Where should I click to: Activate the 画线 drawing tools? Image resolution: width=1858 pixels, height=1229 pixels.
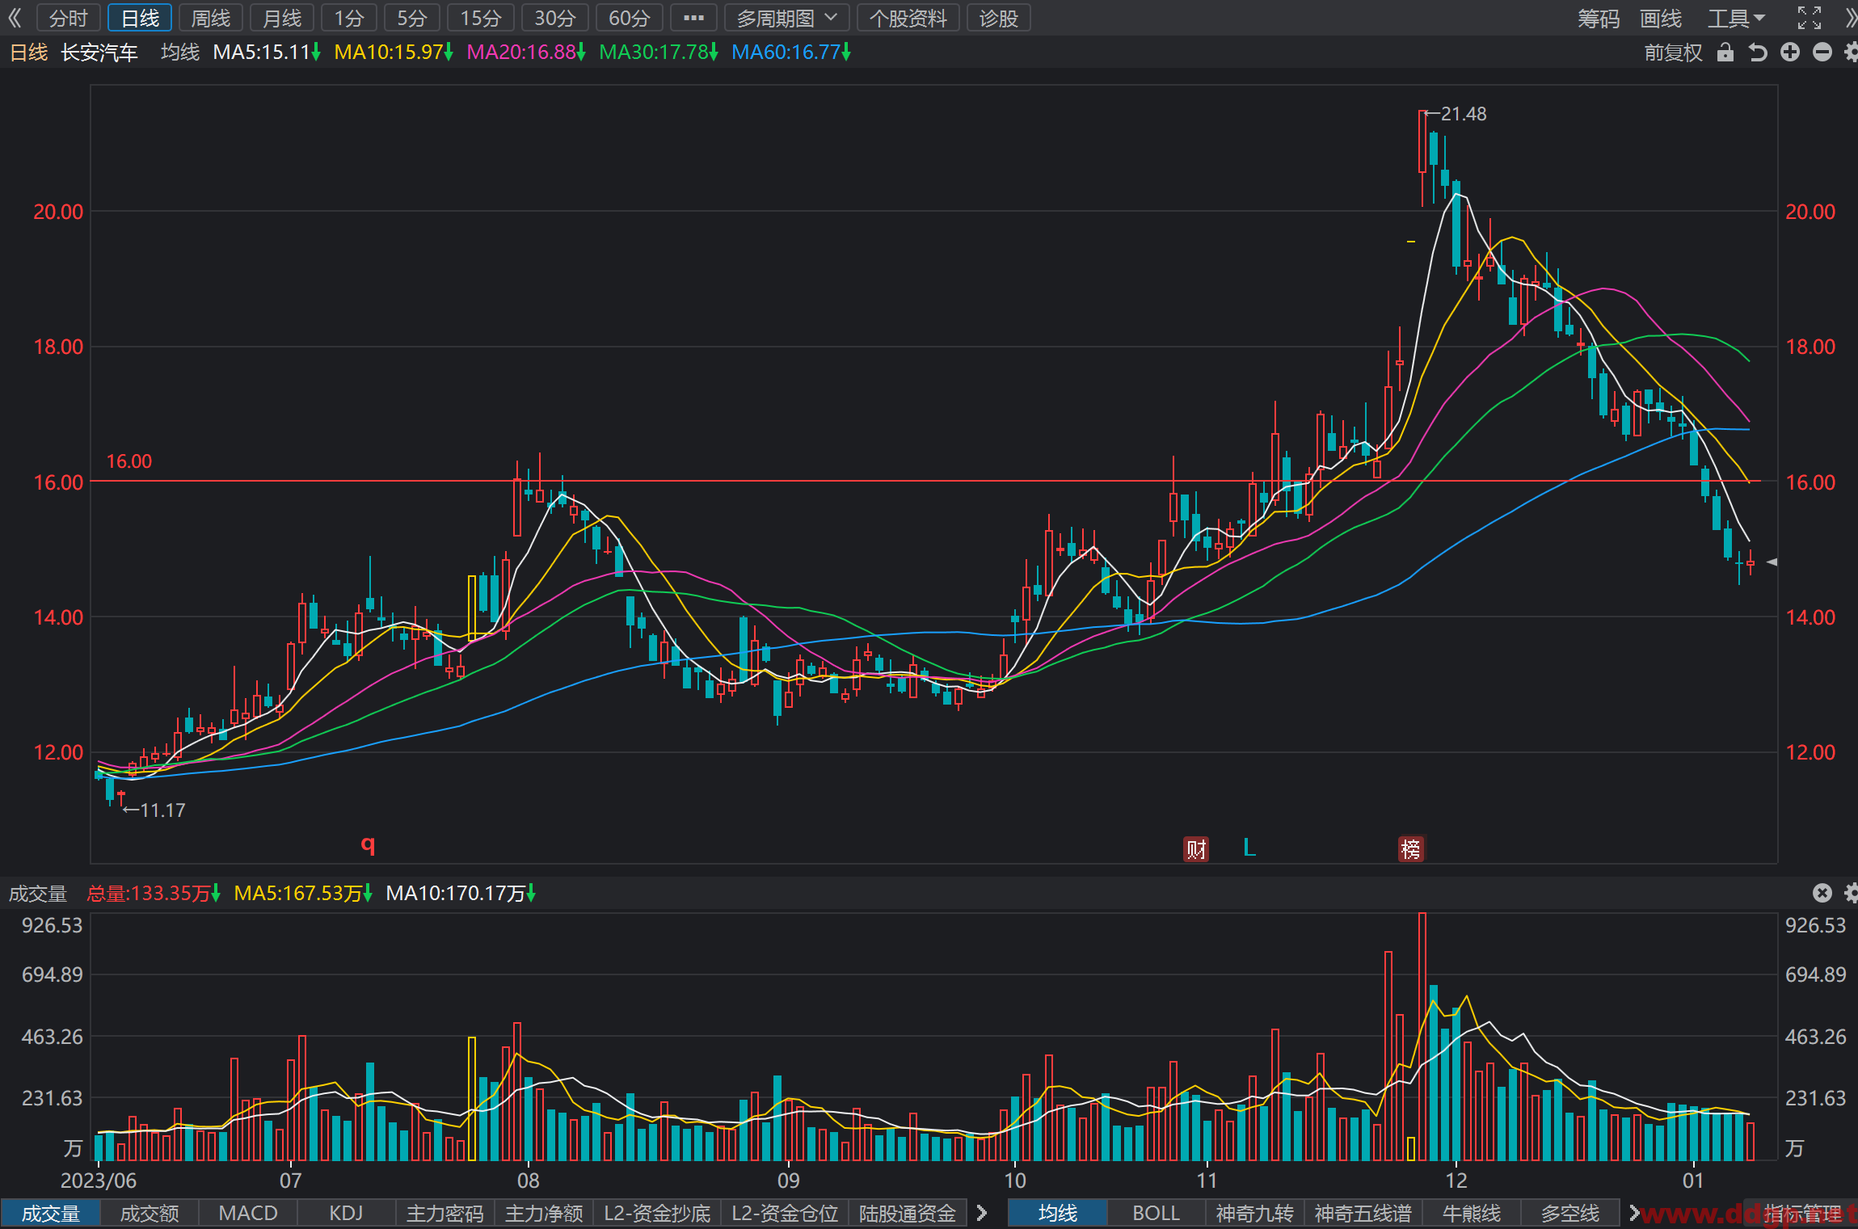tap(1661, 18)
